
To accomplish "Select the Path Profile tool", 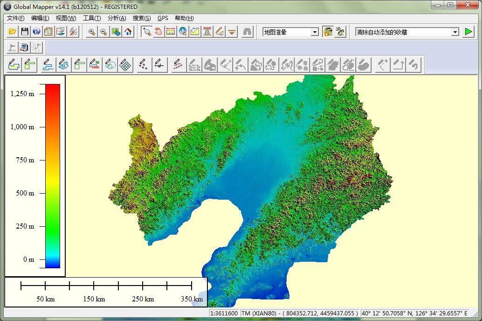I will (x=195, y=32).
